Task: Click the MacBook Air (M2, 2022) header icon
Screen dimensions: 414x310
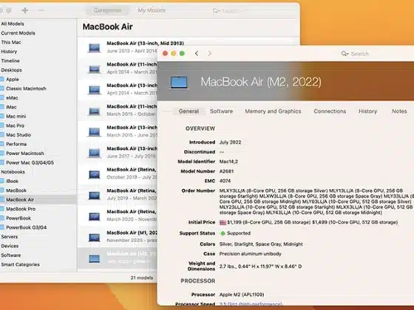Action: (x=179, y=82)
